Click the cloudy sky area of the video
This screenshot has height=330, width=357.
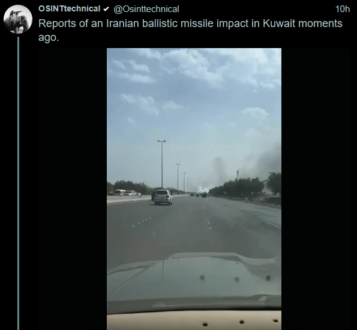(194, 103)
